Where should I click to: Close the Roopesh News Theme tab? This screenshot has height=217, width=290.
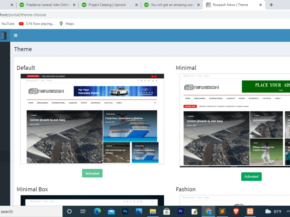[x=260, y=5]
